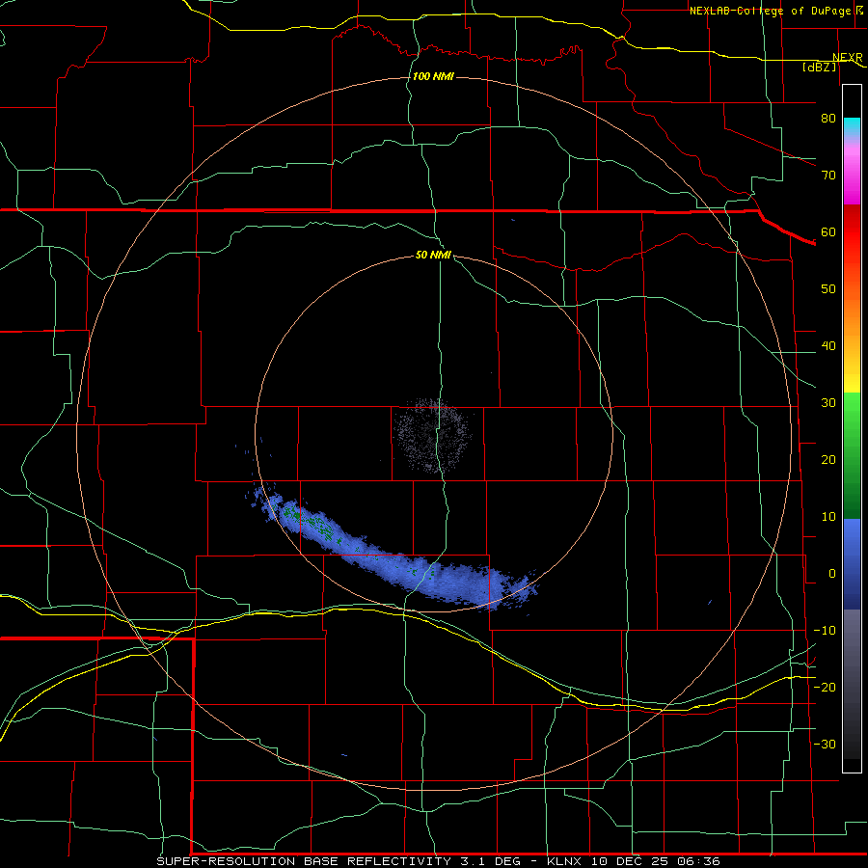Click the NEXLAB-College of DuPage credit text
This screenshot has height=868, width=868.
point(772,11)
